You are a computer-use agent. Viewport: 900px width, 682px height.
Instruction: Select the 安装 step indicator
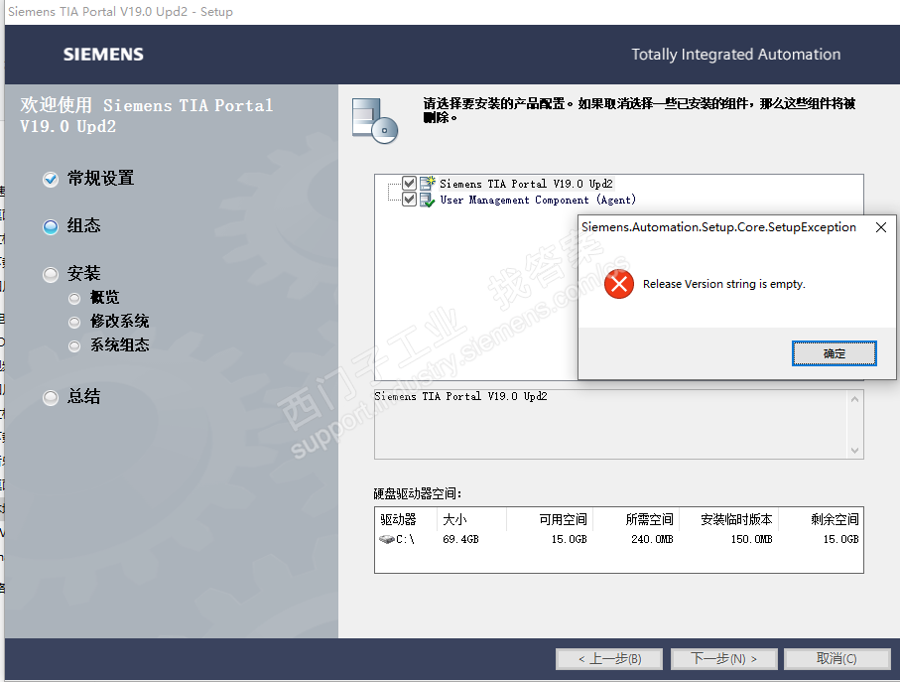(x=51, y=274)
